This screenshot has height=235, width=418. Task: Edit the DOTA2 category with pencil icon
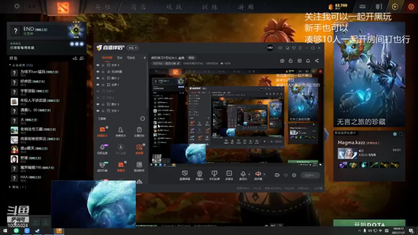[x=178, y=63]
